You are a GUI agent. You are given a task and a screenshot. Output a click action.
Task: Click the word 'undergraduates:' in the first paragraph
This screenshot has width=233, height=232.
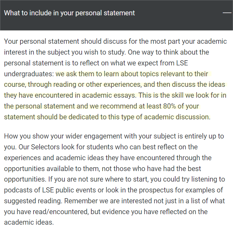click(x=29, y=74)
